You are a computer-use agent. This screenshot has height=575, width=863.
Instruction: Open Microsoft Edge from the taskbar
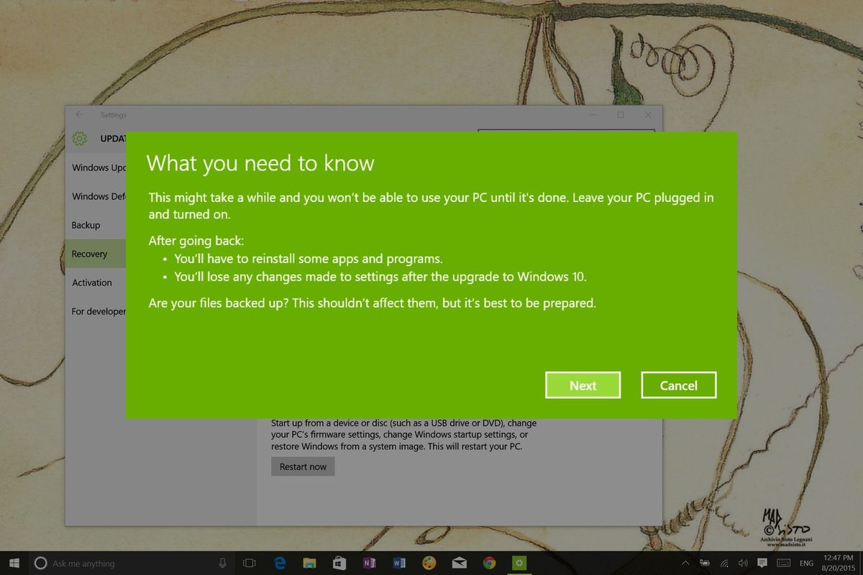[x=280, y=563]
